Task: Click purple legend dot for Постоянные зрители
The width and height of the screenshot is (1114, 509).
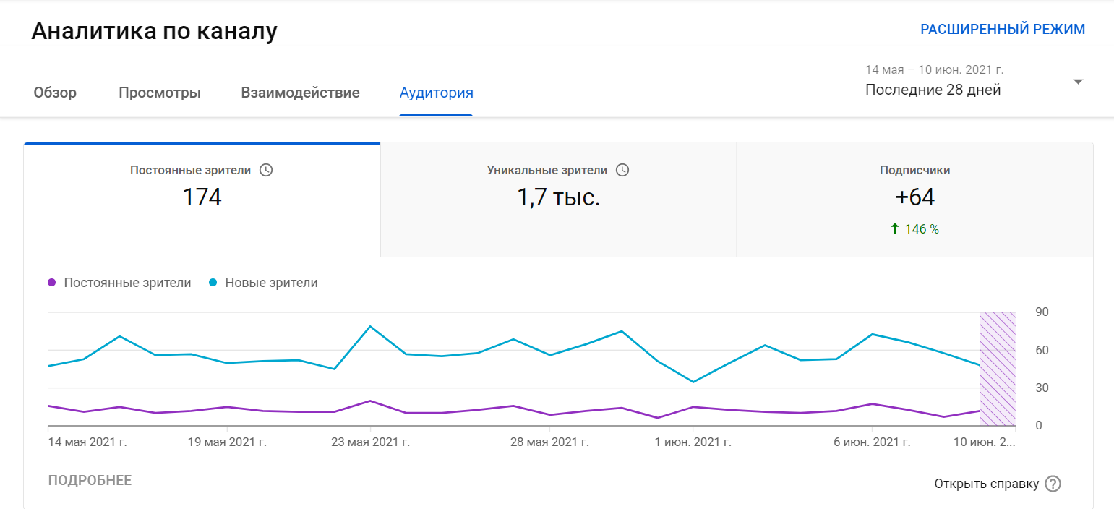Action: pos(51,283)
